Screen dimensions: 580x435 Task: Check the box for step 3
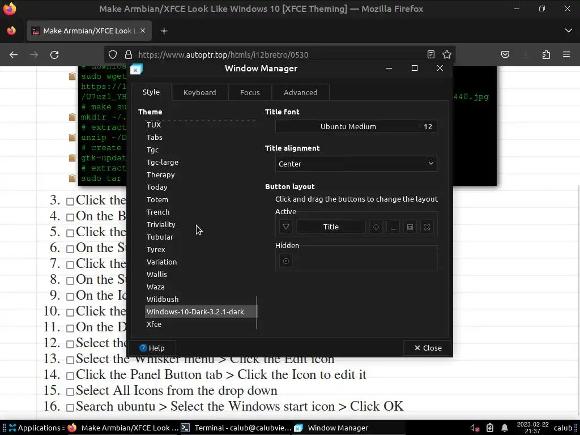70,202
